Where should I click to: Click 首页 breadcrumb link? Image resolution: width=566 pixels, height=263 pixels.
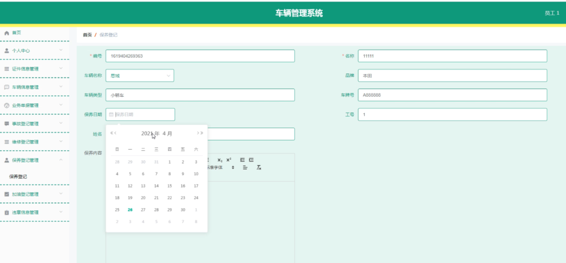[x=87, y=35]
